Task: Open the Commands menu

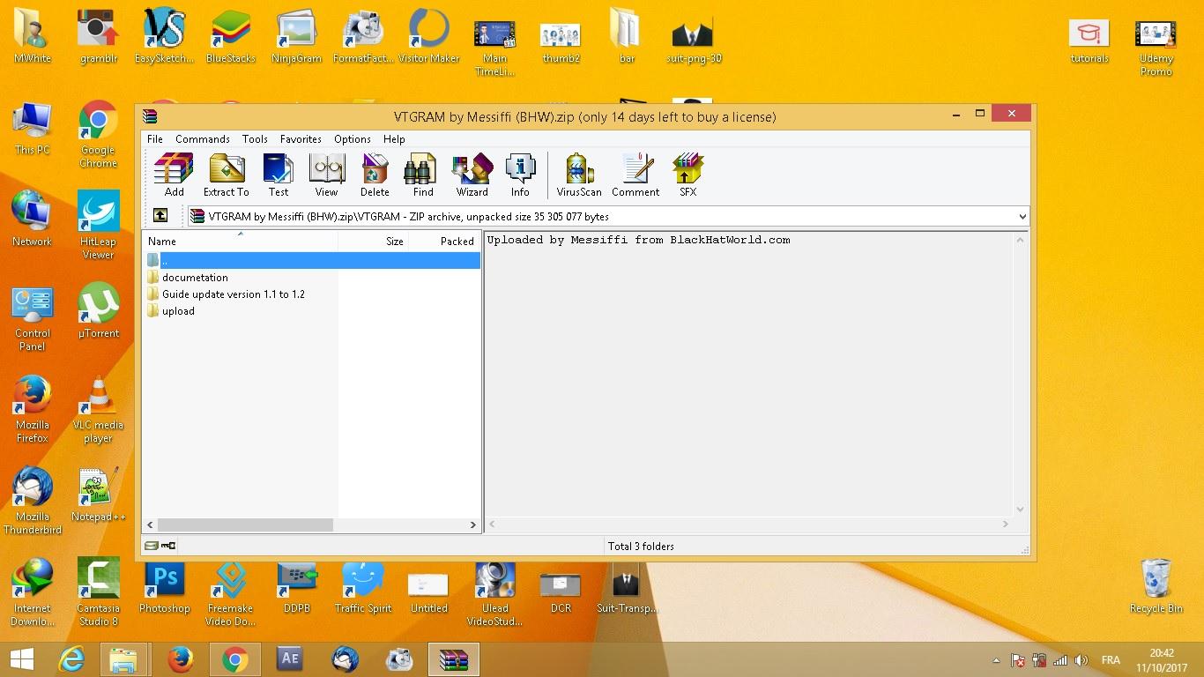Action: (202, 139)
